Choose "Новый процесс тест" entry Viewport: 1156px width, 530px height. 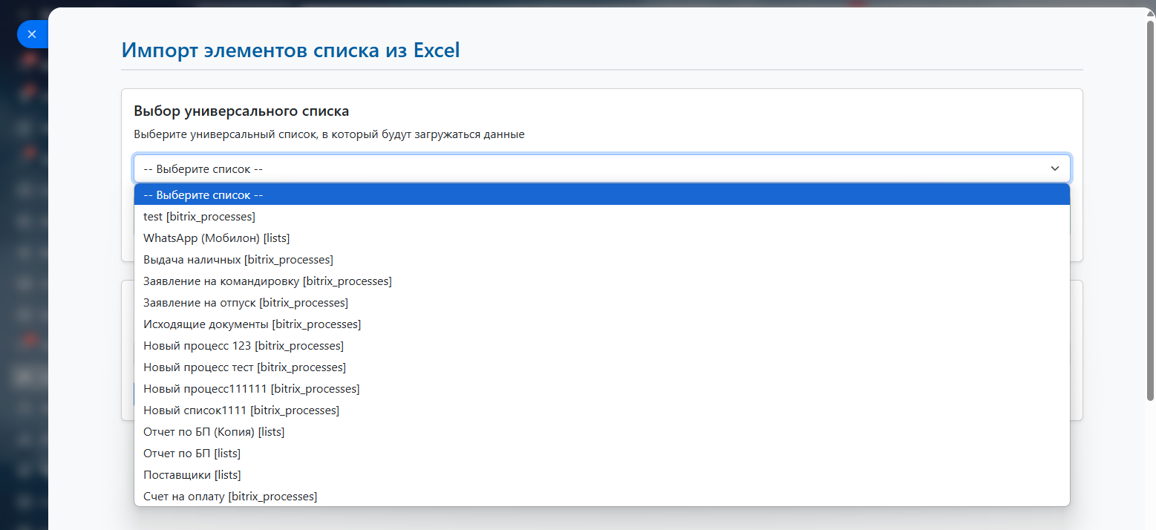coord(244,367)
